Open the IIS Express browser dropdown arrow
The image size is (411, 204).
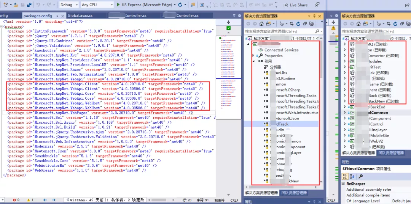[175, 5]
